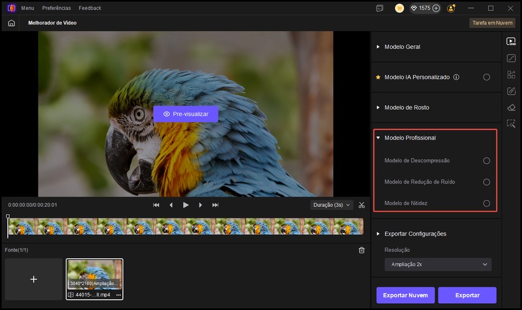Image resolution: width=522 pixels, height=310 pixels.
Task: Close the application window
Action: pyautogui.click(x=510, y=9)
